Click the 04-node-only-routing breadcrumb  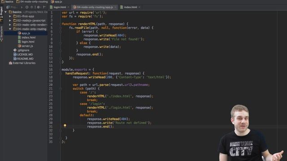pos(32,2)
